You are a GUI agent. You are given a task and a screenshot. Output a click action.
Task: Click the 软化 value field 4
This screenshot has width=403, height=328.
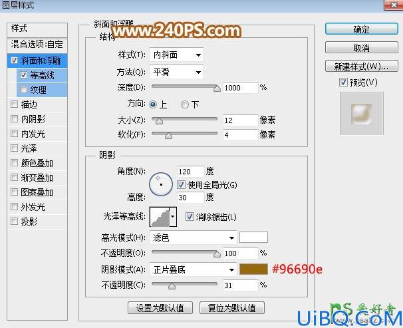pos(240,134)
